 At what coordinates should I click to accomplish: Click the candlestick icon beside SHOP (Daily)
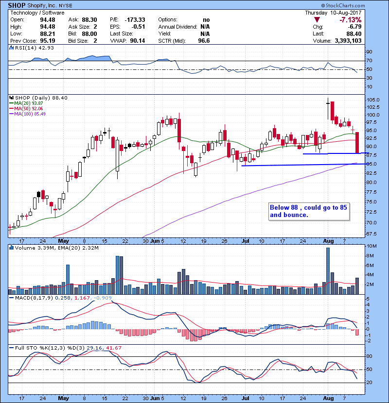coord(12,98)
